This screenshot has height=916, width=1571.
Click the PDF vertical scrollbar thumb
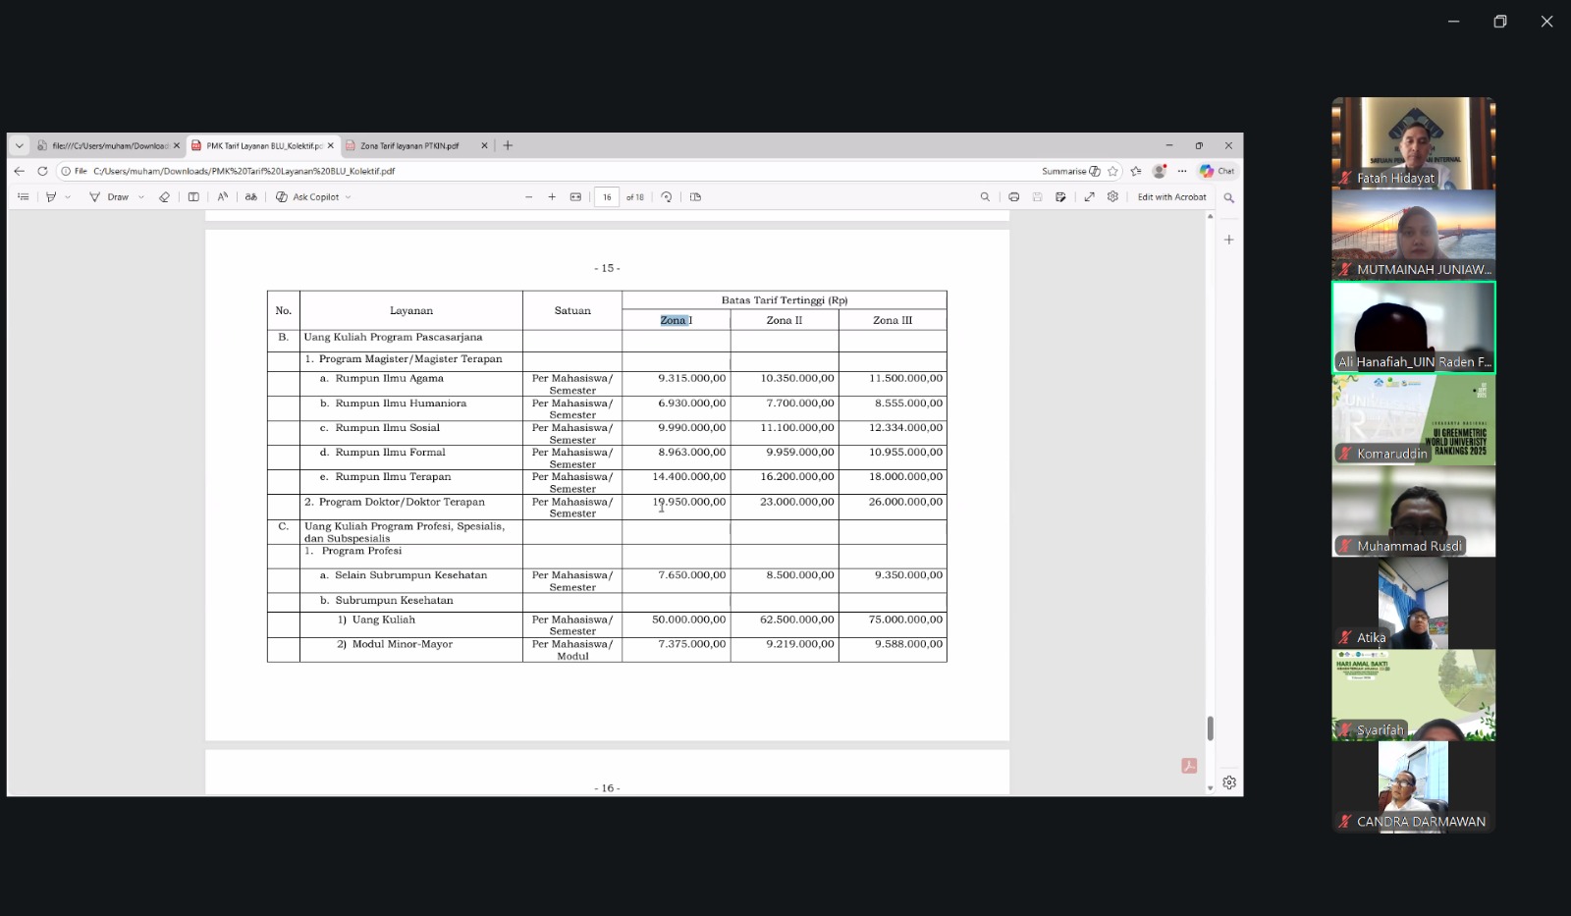pyautogui.click(x=1210, y=728)
